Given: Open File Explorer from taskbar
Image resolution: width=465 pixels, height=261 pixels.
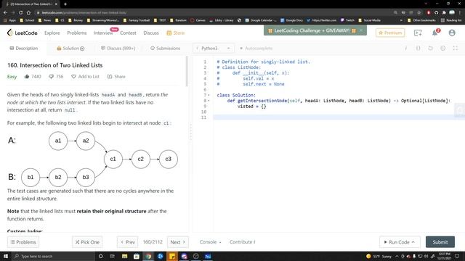Looking at the screenshot, I should tap(124, 256).
